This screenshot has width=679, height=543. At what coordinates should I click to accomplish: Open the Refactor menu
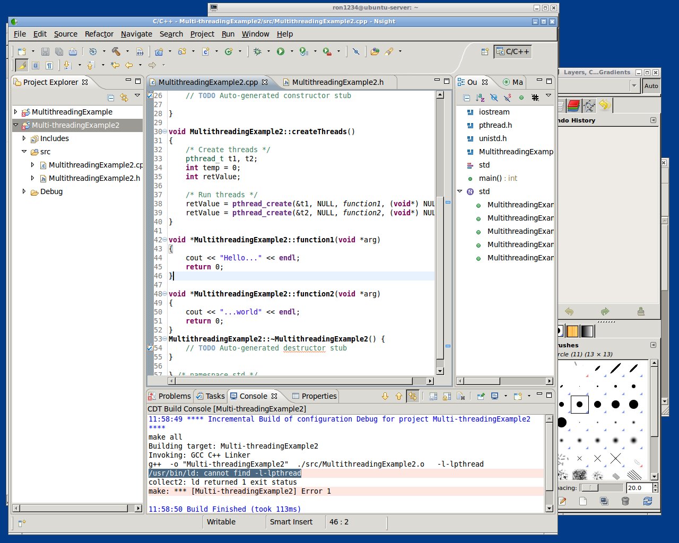coord(99,34)
